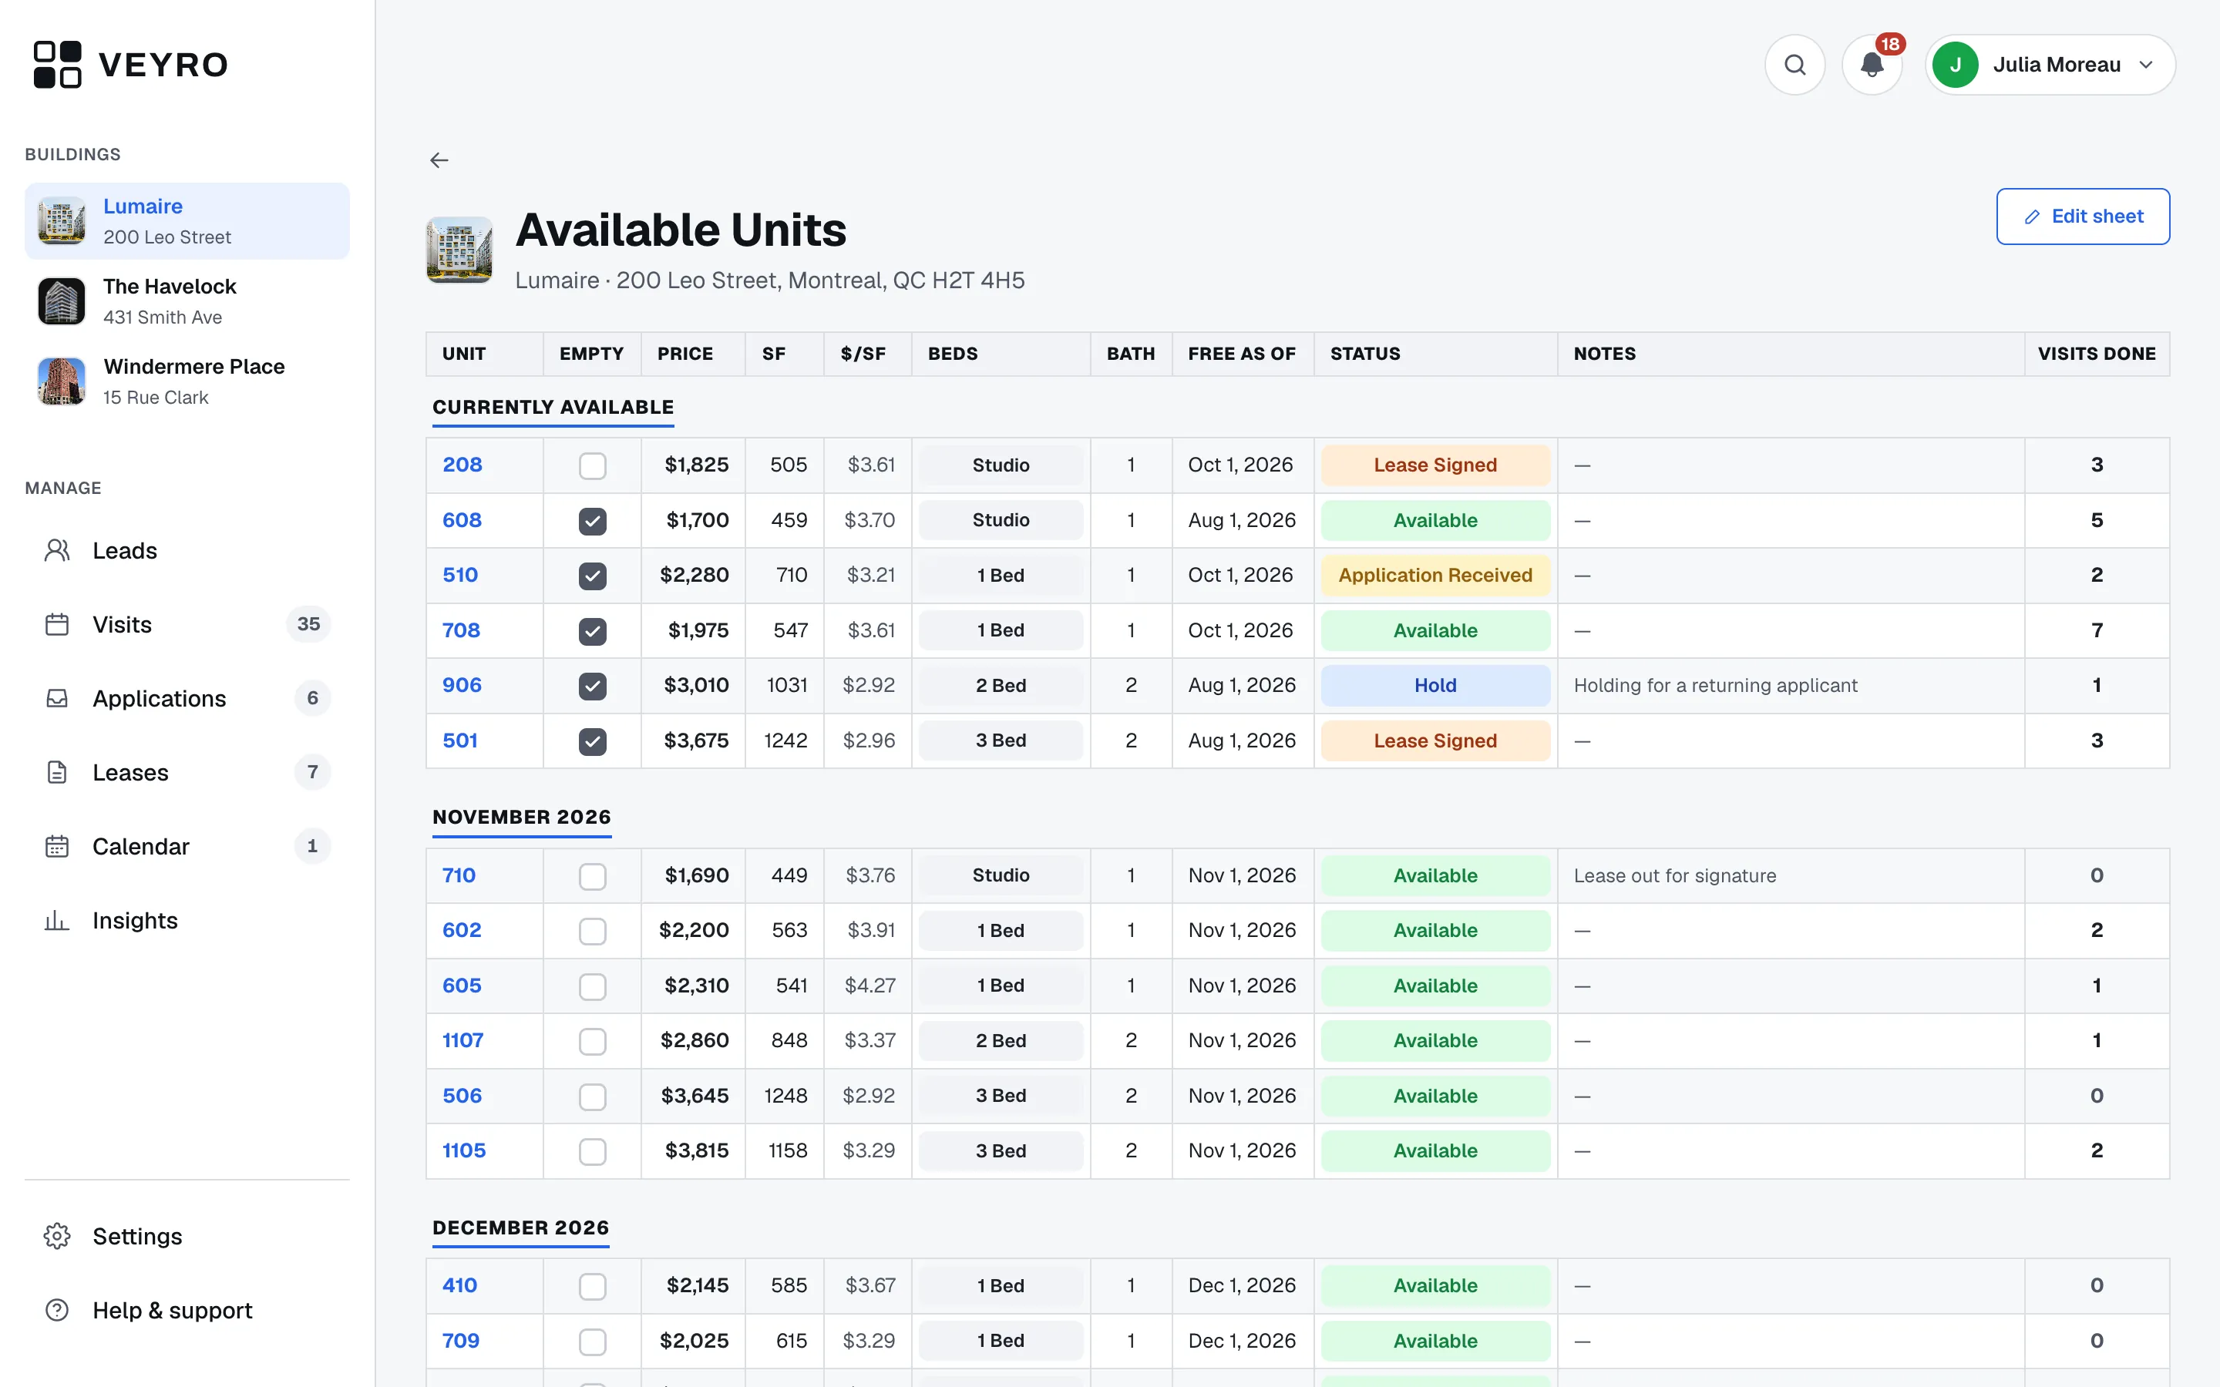Click Help & support question icon
Screen dimensions: 2220x1387
tap(57, 1310)
